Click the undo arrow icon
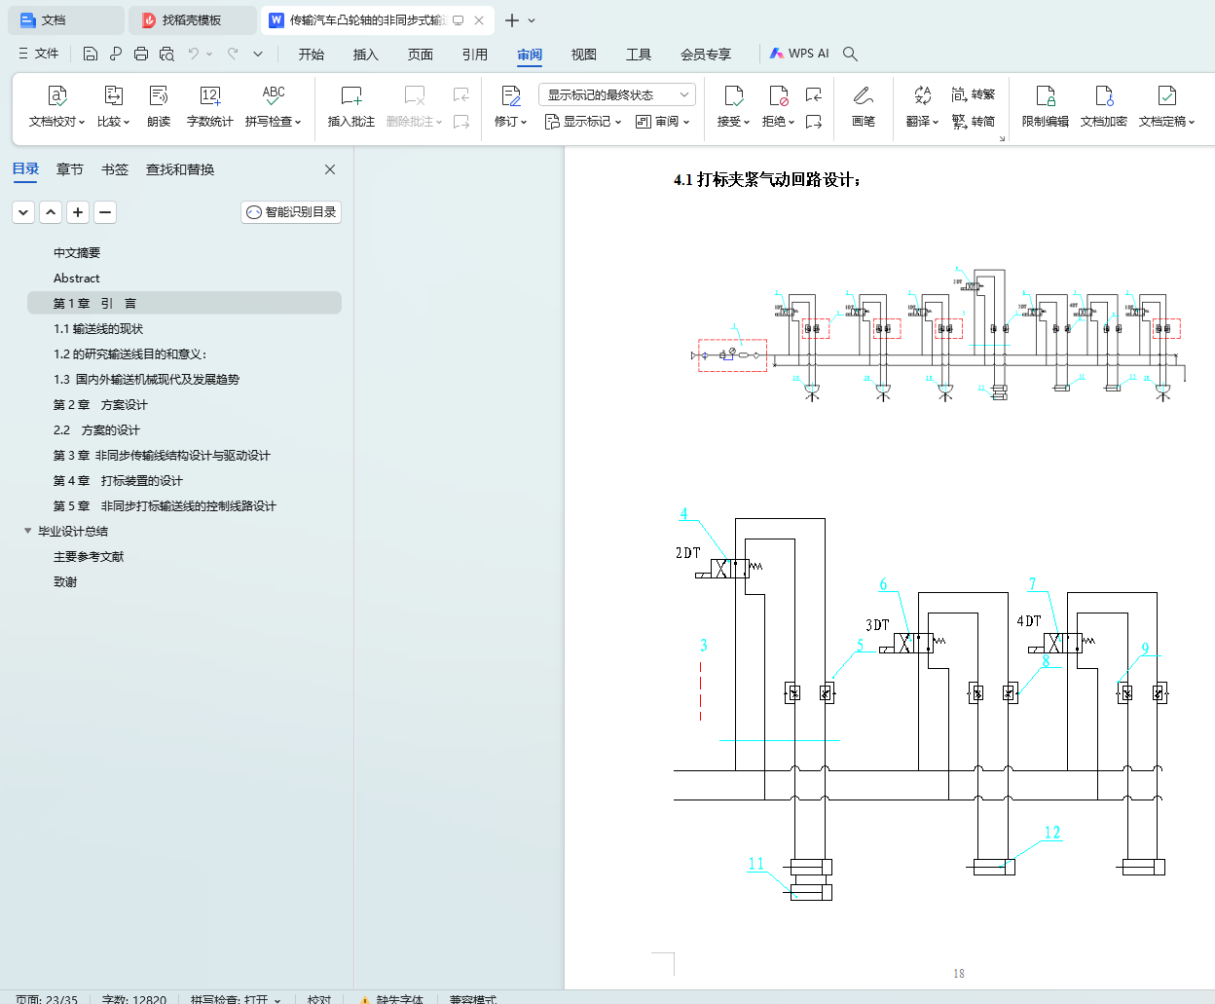This screenshot has height=1004, width=1215. pos(194,54)
